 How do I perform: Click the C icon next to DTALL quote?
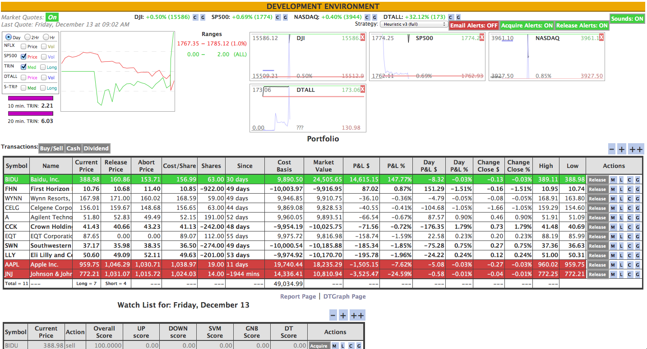(451, 17)
